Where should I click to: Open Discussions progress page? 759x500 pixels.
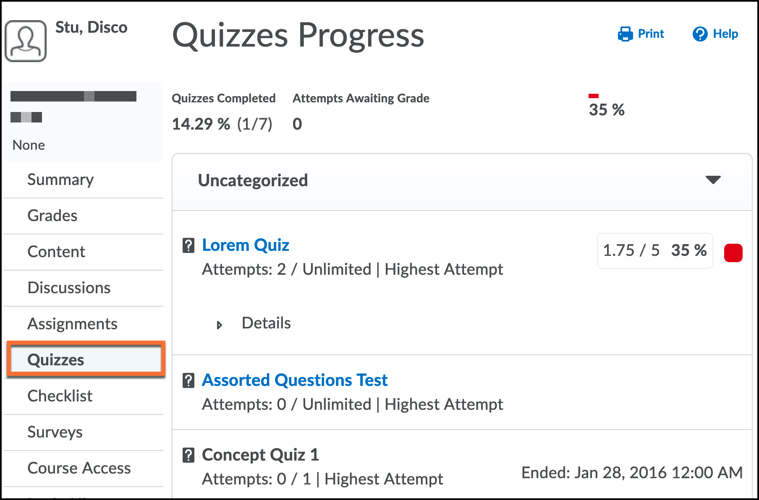(x=69, y=288)
